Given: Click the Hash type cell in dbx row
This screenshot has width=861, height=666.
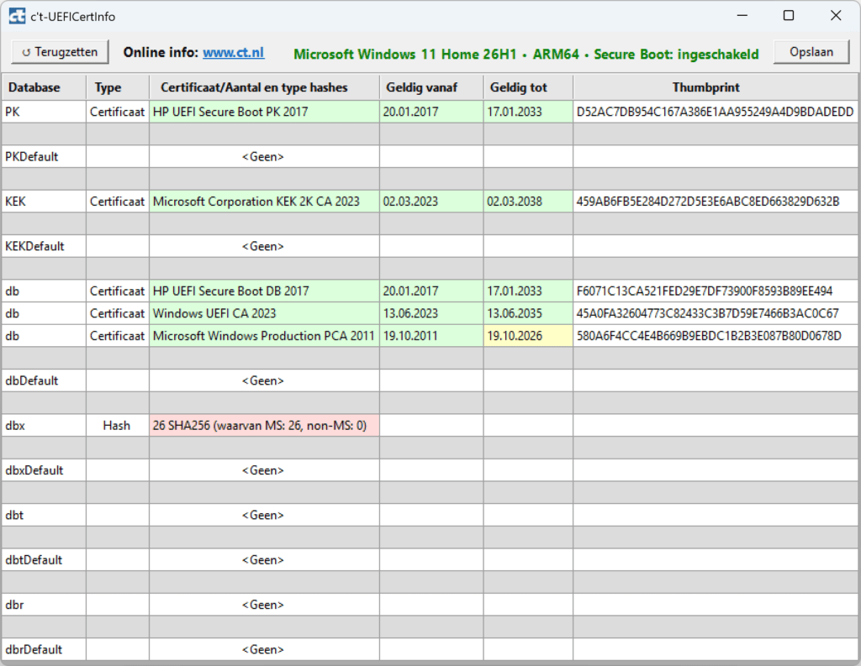Looking at the screenshot, I should (x=118, y=425).
